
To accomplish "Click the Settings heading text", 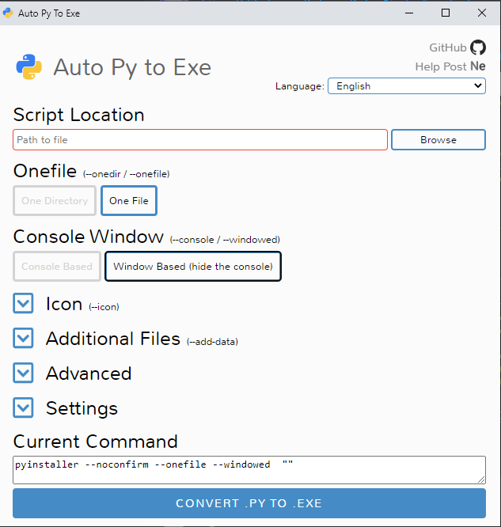I will pos(82,408).
